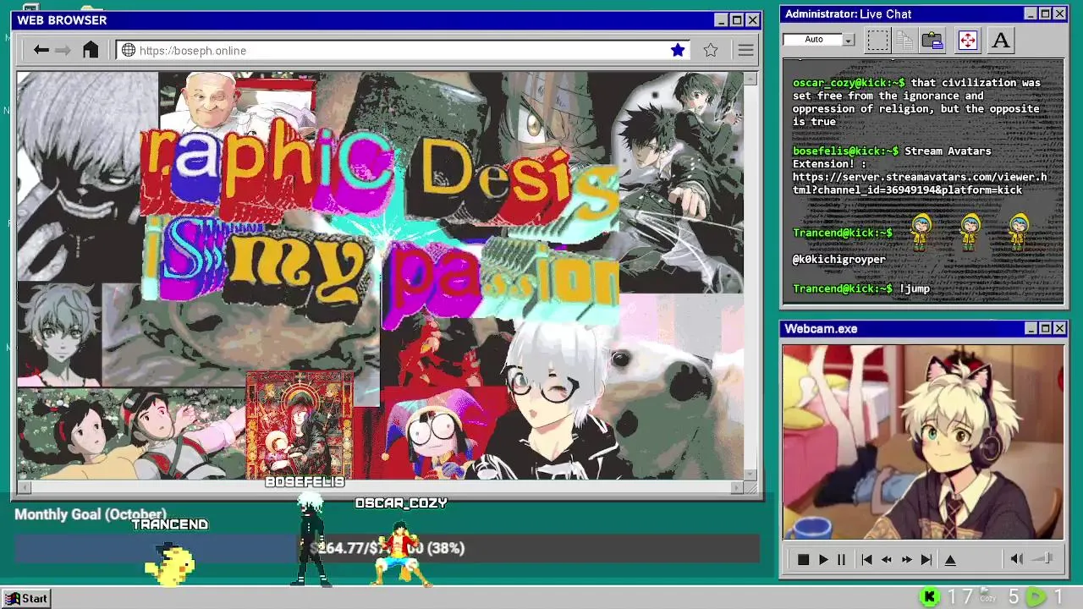Click the copy pages icon in Live Chat
The height and width of the screenshot is (609, 1083).
click(904, 40)
